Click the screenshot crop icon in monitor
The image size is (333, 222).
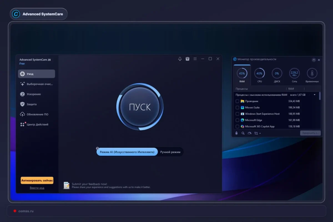coord(256,133)
